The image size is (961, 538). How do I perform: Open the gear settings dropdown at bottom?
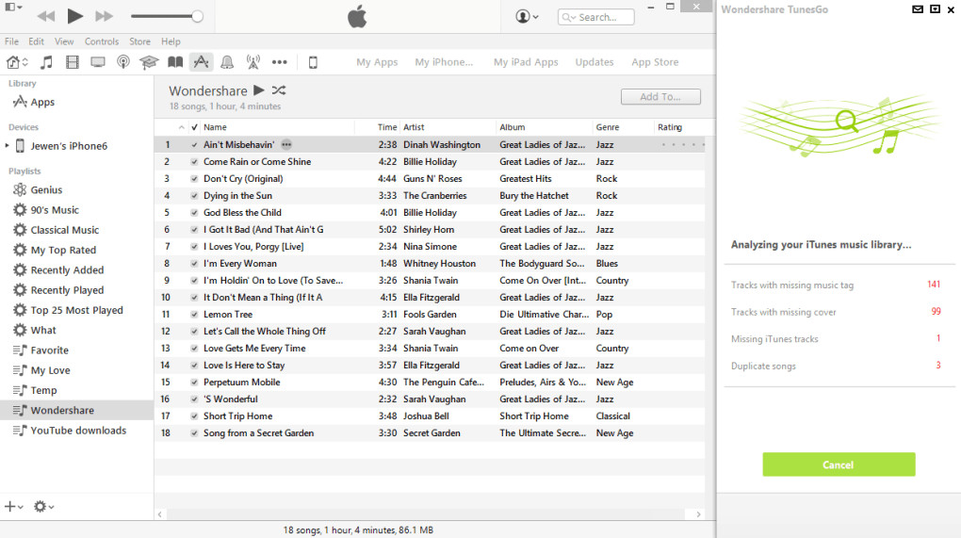pos(43,507)
